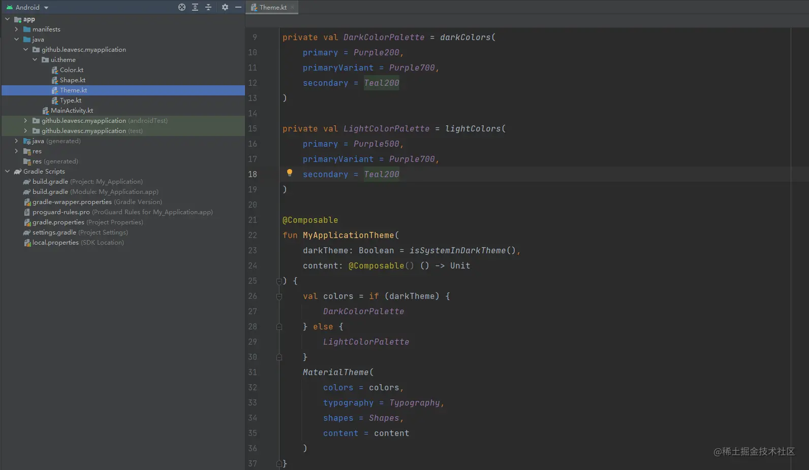The height and width of the screenshot is (470, 809).
Task: Click the MyApplicationTheme function name
Action: tap(349, 236)
